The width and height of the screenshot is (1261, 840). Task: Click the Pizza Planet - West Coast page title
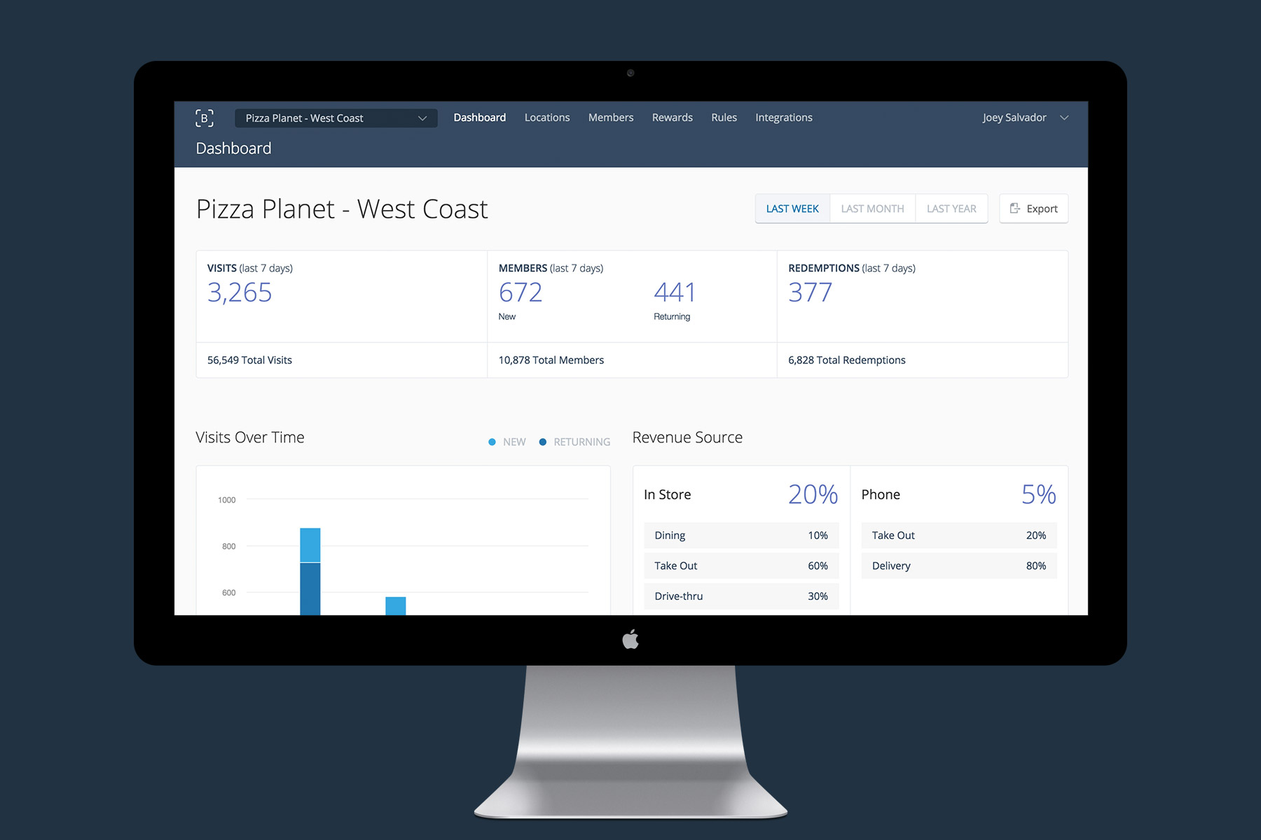(342, 209)
